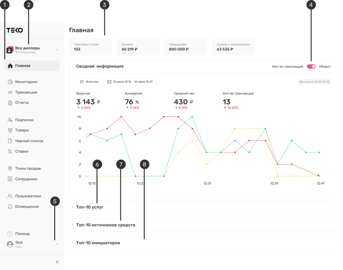Toggle the Кол-во транзакций / Оборот switch
Viewport: 343px width, 270px height.
pyautogui.click(x=311, y=67)
